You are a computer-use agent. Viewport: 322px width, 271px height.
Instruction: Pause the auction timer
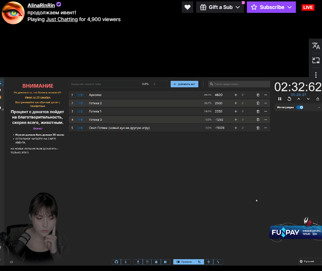tap(280, 99)
